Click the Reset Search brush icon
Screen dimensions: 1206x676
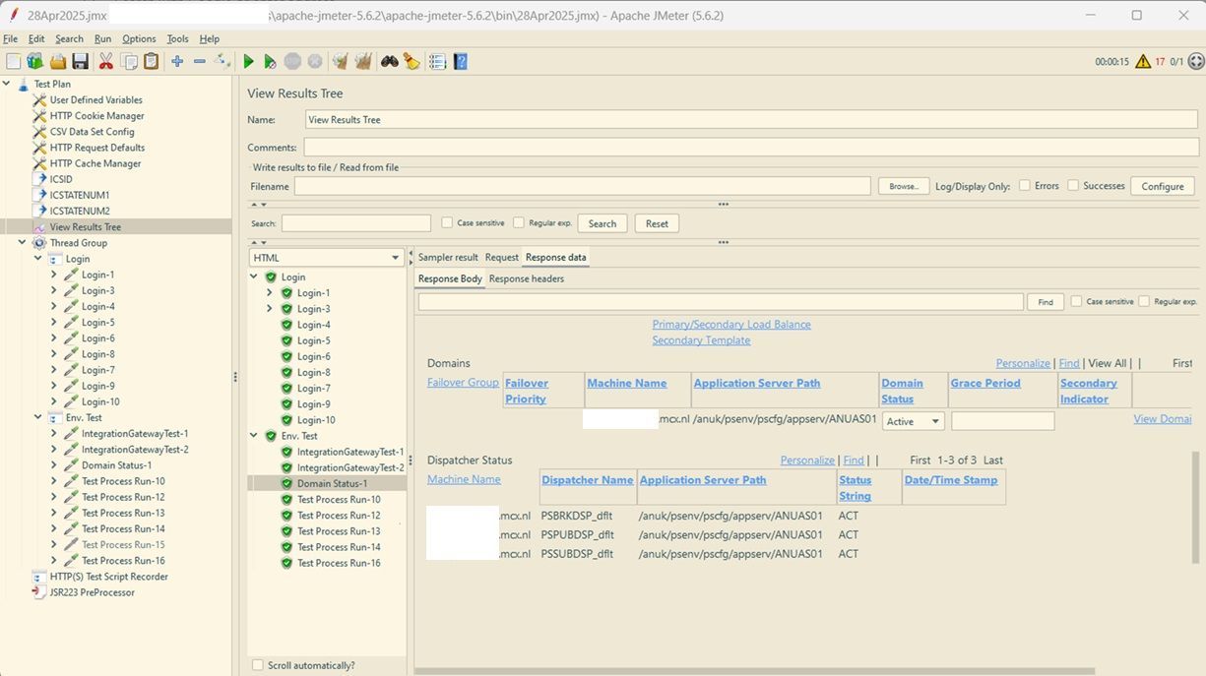[412, 61]
